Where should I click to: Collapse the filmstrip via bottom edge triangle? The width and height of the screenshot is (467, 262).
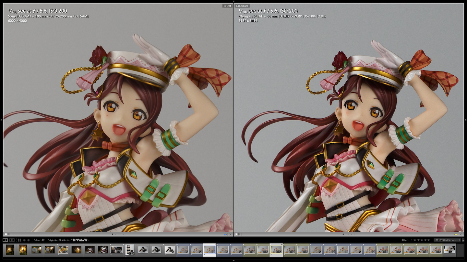tap(233, 260)
